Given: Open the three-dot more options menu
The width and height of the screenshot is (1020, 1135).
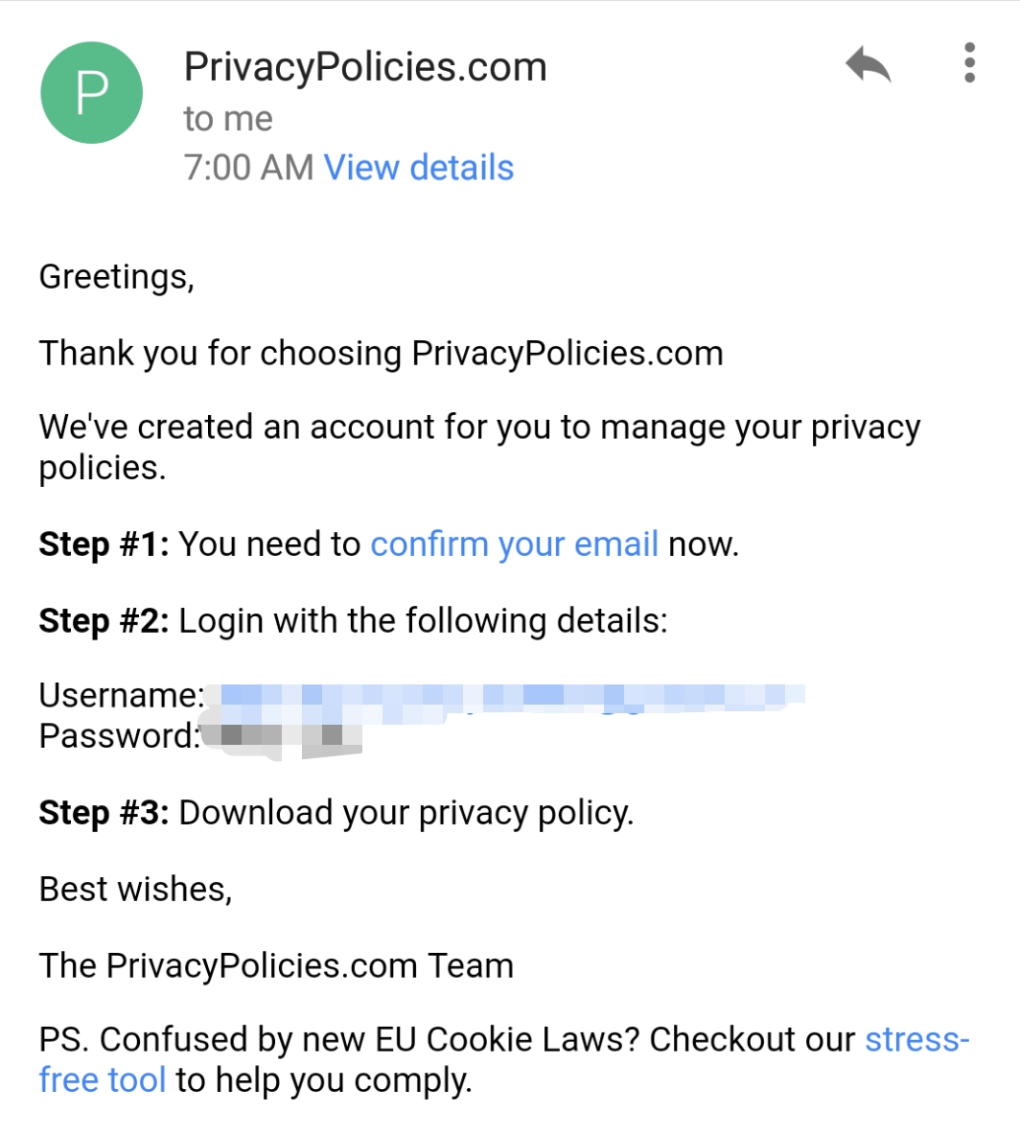Looking at the screenshot, I should [969, 63].
